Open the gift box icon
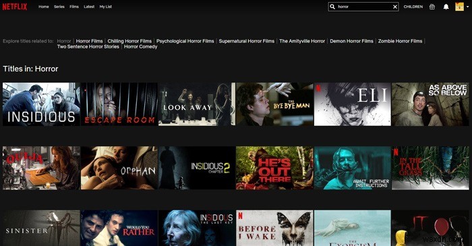The width and height of the screenshot is (472, 246). tap(432, 7)
